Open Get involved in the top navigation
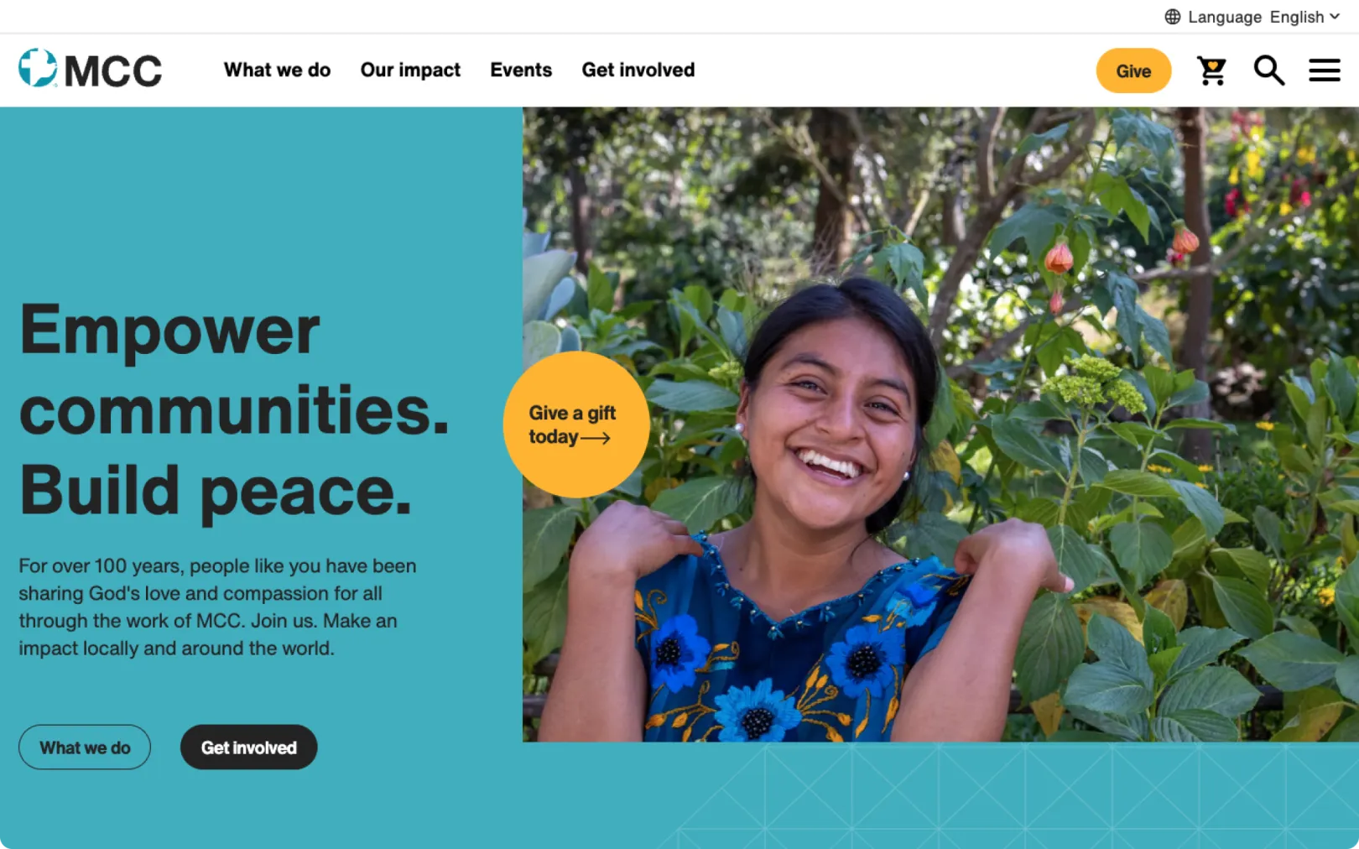Screen dimensions: 1359x849 (638, 70)
